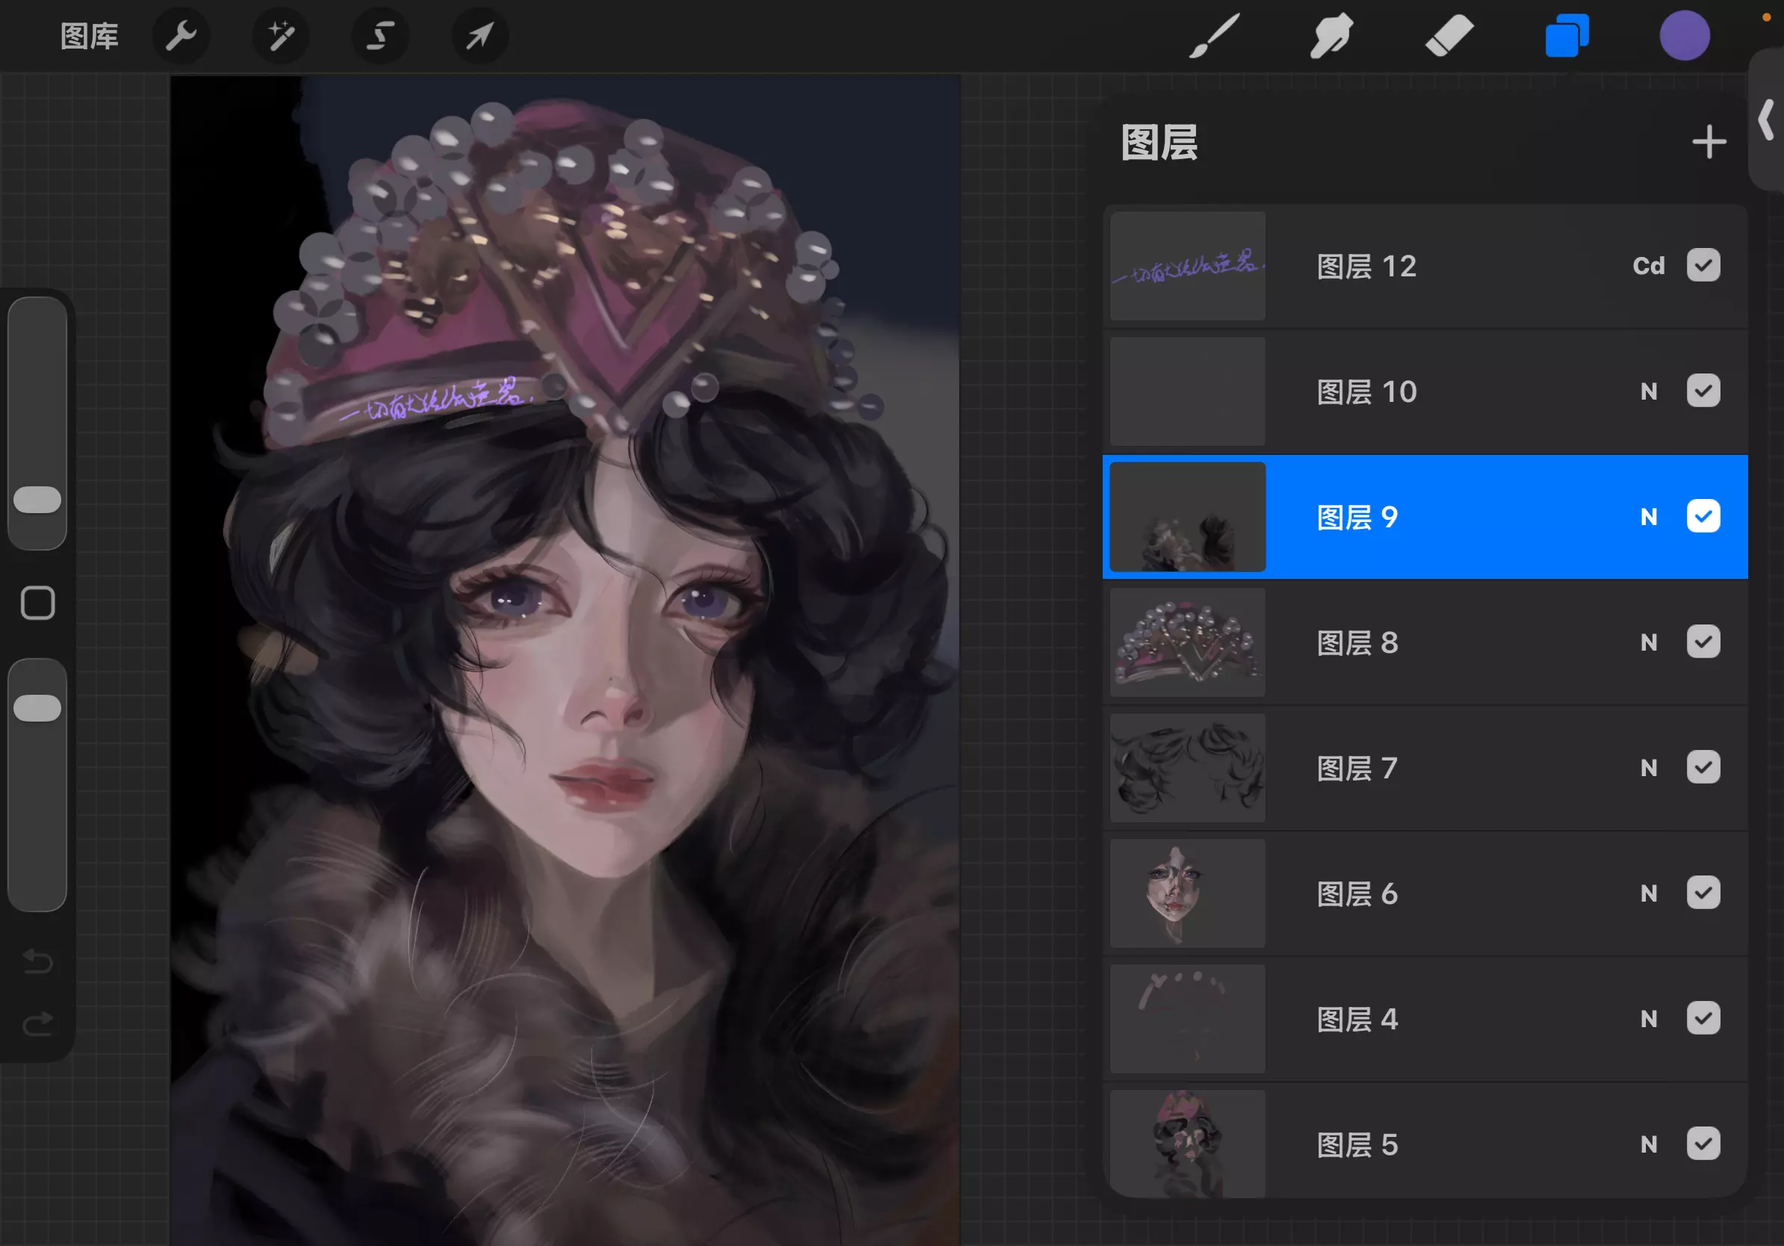Uncheck visibility for 图层 6
This screenshot has width=1784, height=1246.
click(1703, 893)
